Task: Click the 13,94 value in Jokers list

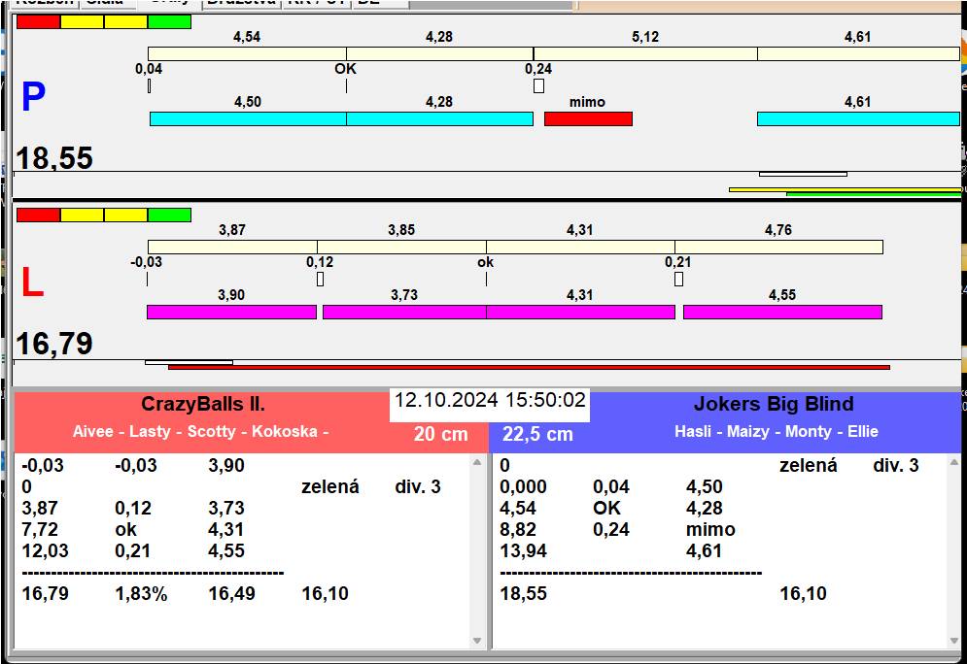Action: 524,550
